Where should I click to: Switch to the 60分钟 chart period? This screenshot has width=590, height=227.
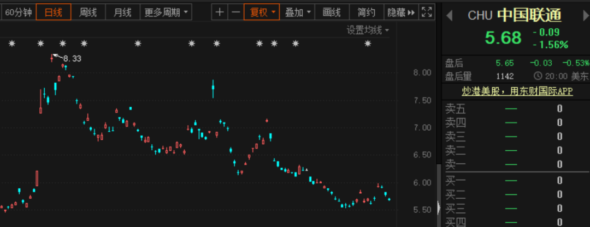click(x=18, y=13)
